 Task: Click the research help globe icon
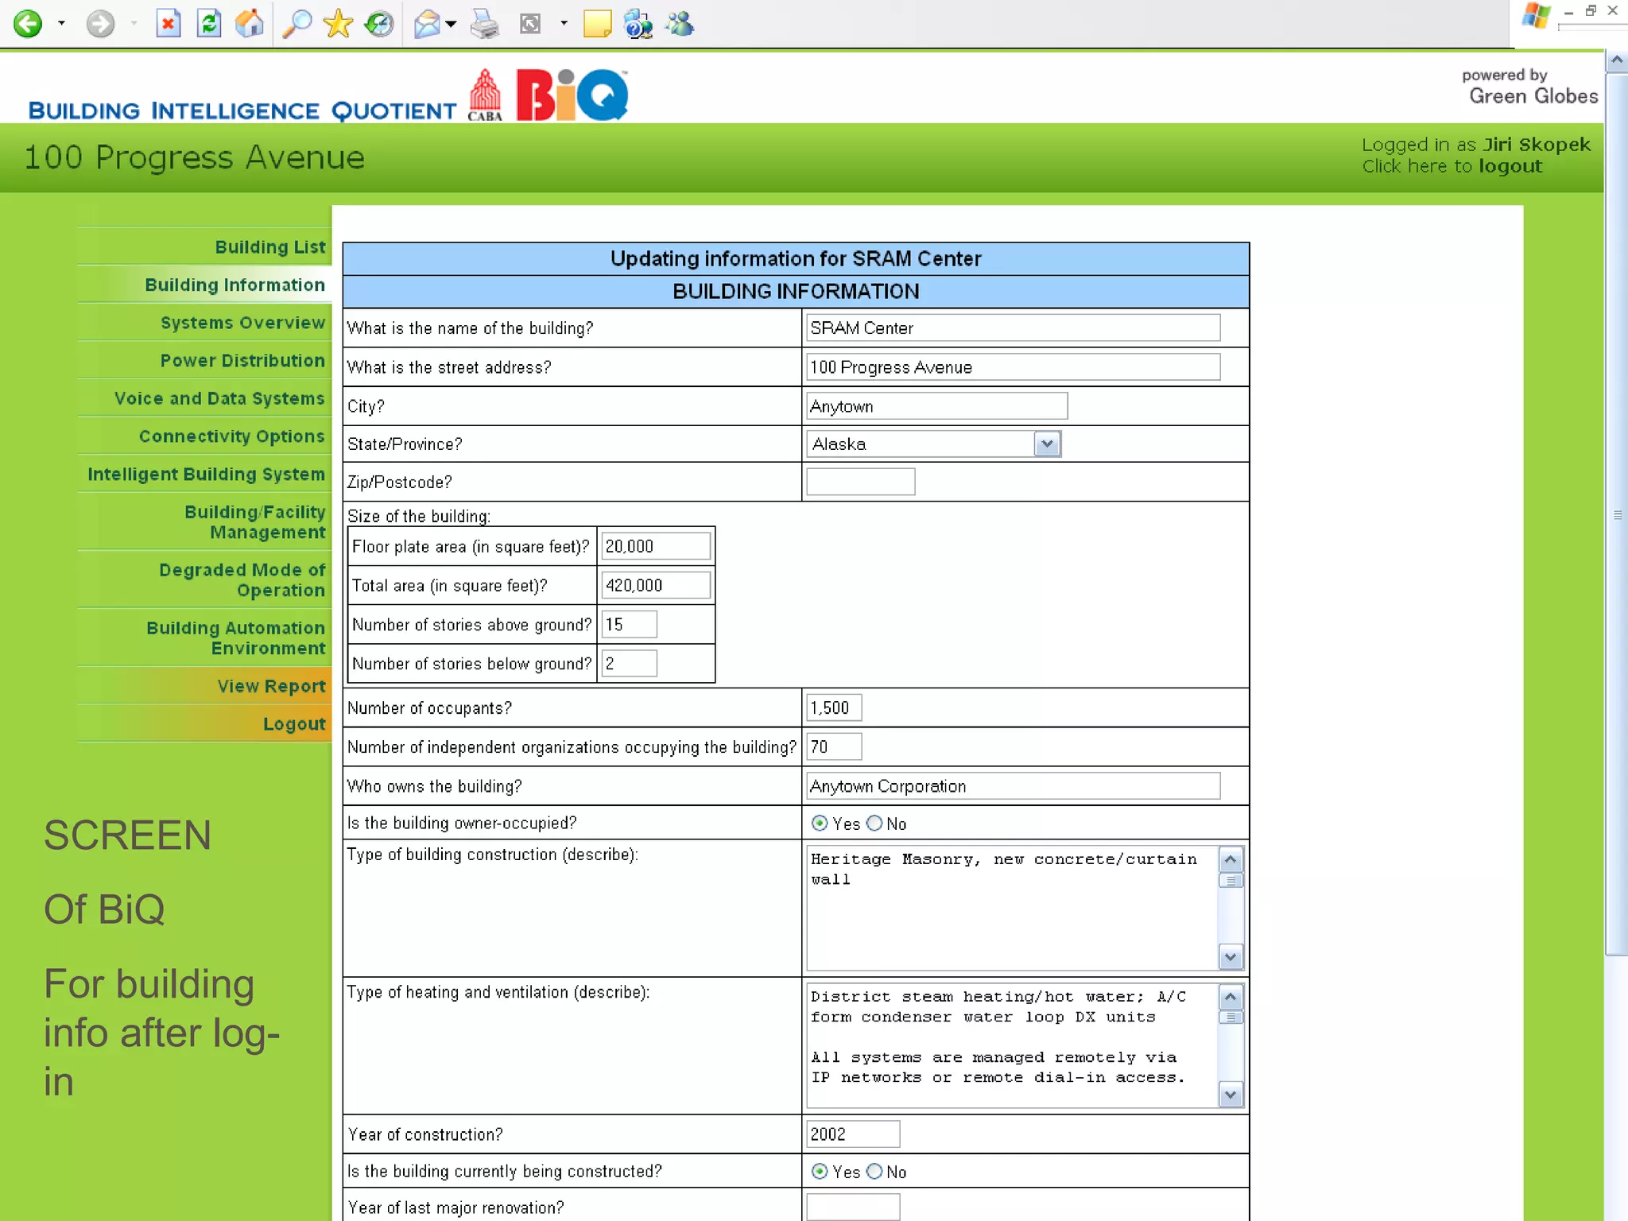tap(638, 24)
